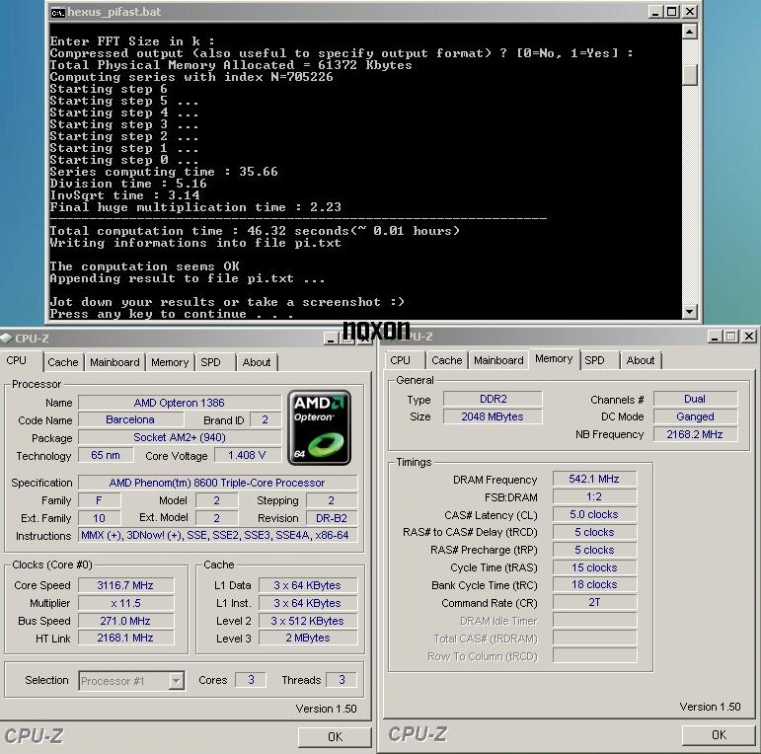Click the 'AMD Opteron 1386' name field
This screenshot has height=754, width=761.
coord(180,403)
